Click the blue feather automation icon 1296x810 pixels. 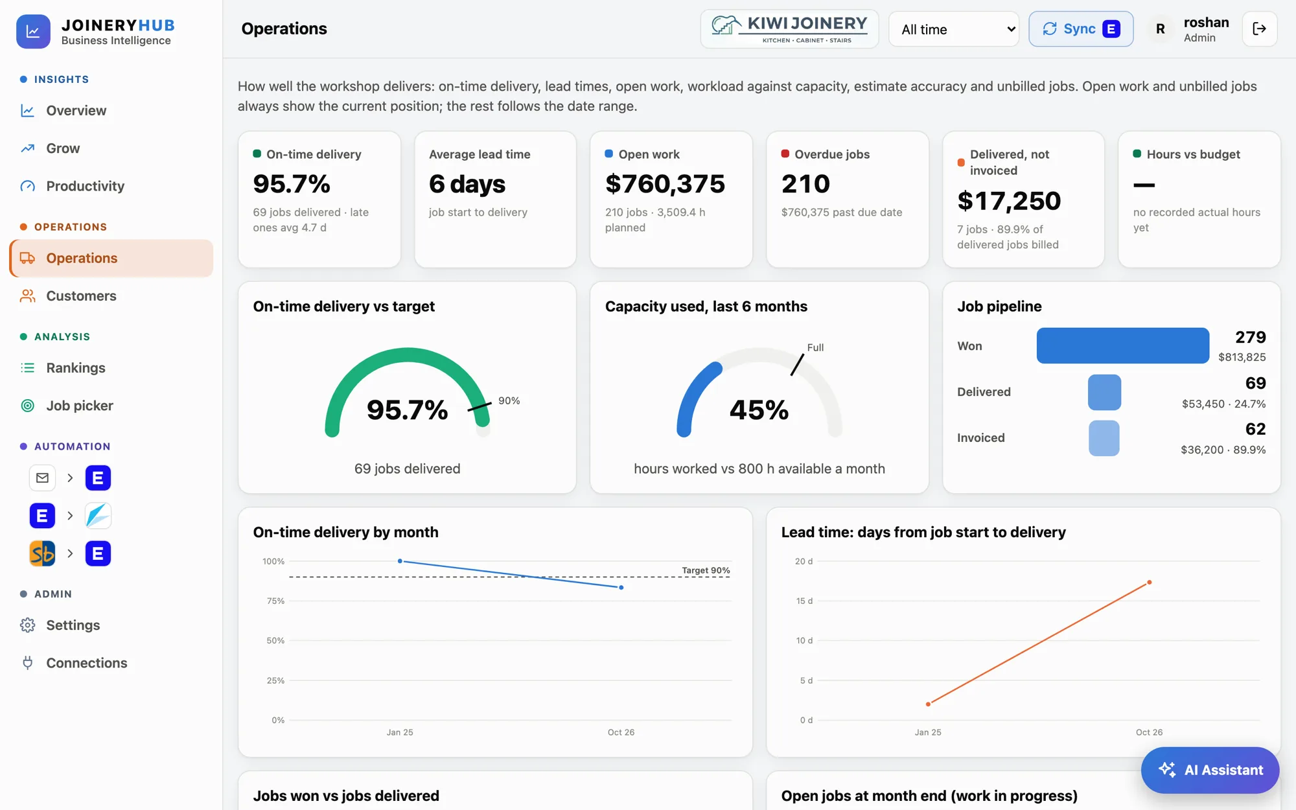[98, 516]
